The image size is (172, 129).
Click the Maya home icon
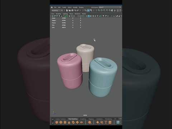point(52,7)
